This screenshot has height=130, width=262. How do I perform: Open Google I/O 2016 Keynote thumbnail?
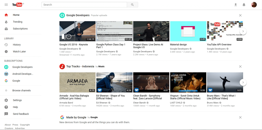point(78,31)
